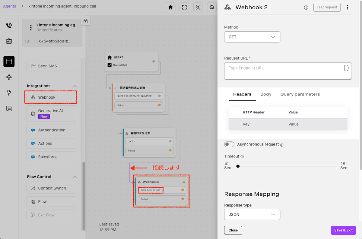The height and width of the screenshot is (239, 362).
Task: Open the Agents breadcrumb link
Action: pyautogui.click(x=10, y=6)
